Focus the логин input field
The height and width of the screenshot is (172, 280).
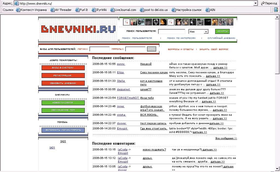pos(100,49)
